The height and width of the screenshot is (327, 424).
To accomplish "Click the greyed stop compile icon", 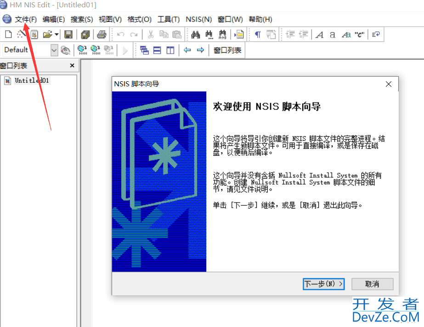I will point(109,50).
